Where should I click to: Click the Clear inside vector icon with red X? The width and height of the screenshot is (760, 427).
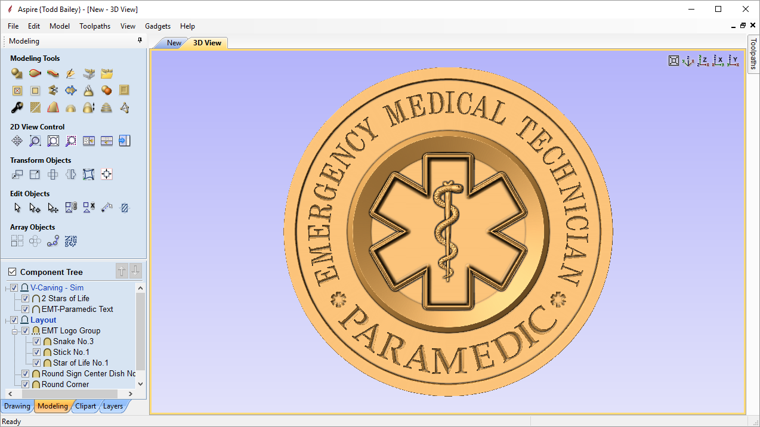[x=17, y=91]
